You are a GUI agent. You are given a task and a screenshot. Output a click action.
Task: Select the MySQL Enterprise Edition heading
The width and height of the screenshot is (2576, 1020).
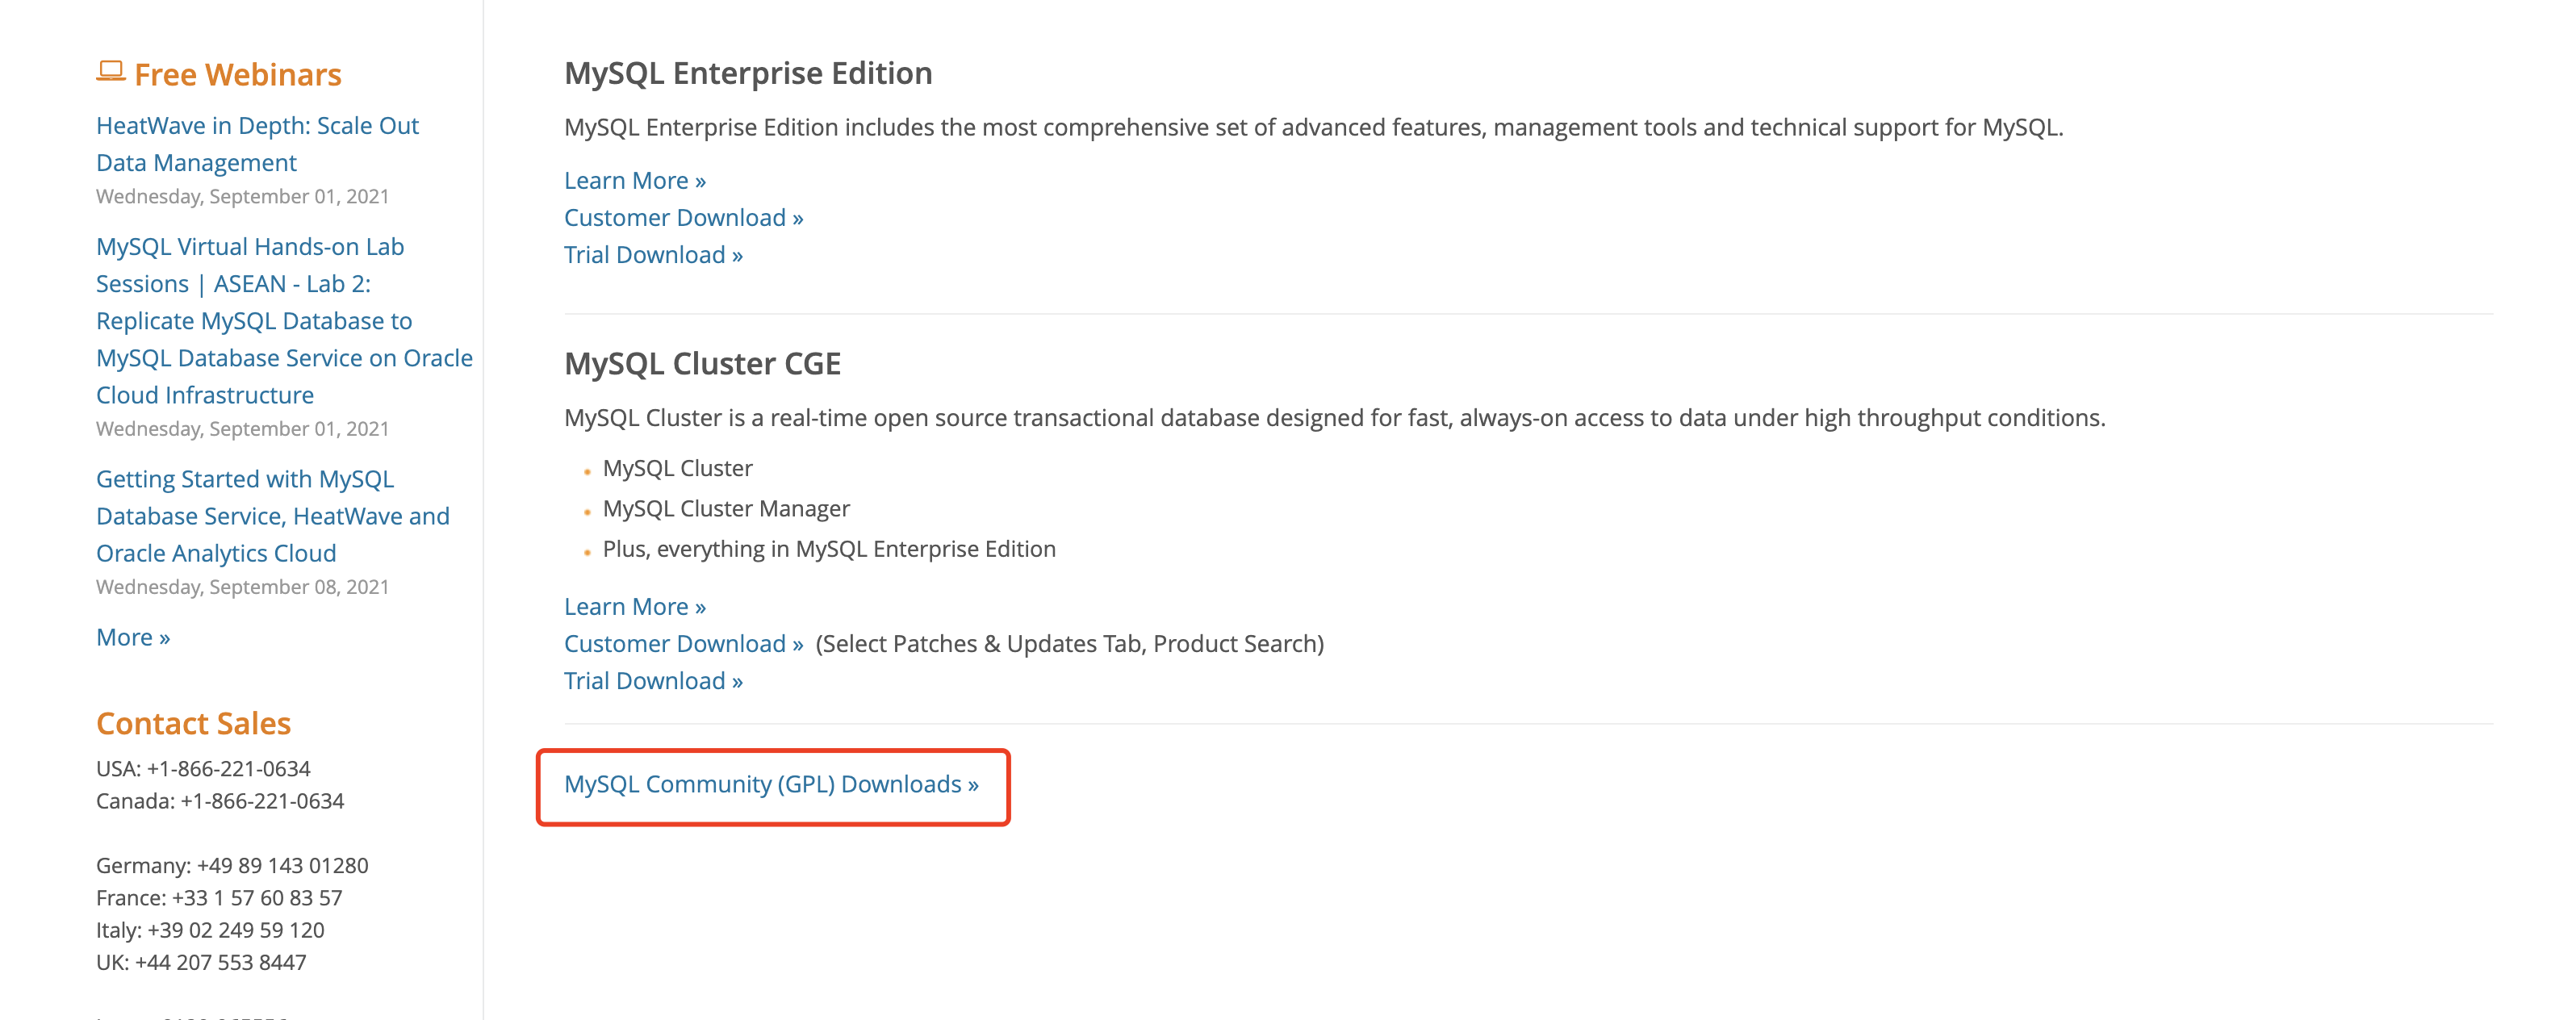point(748,72)
